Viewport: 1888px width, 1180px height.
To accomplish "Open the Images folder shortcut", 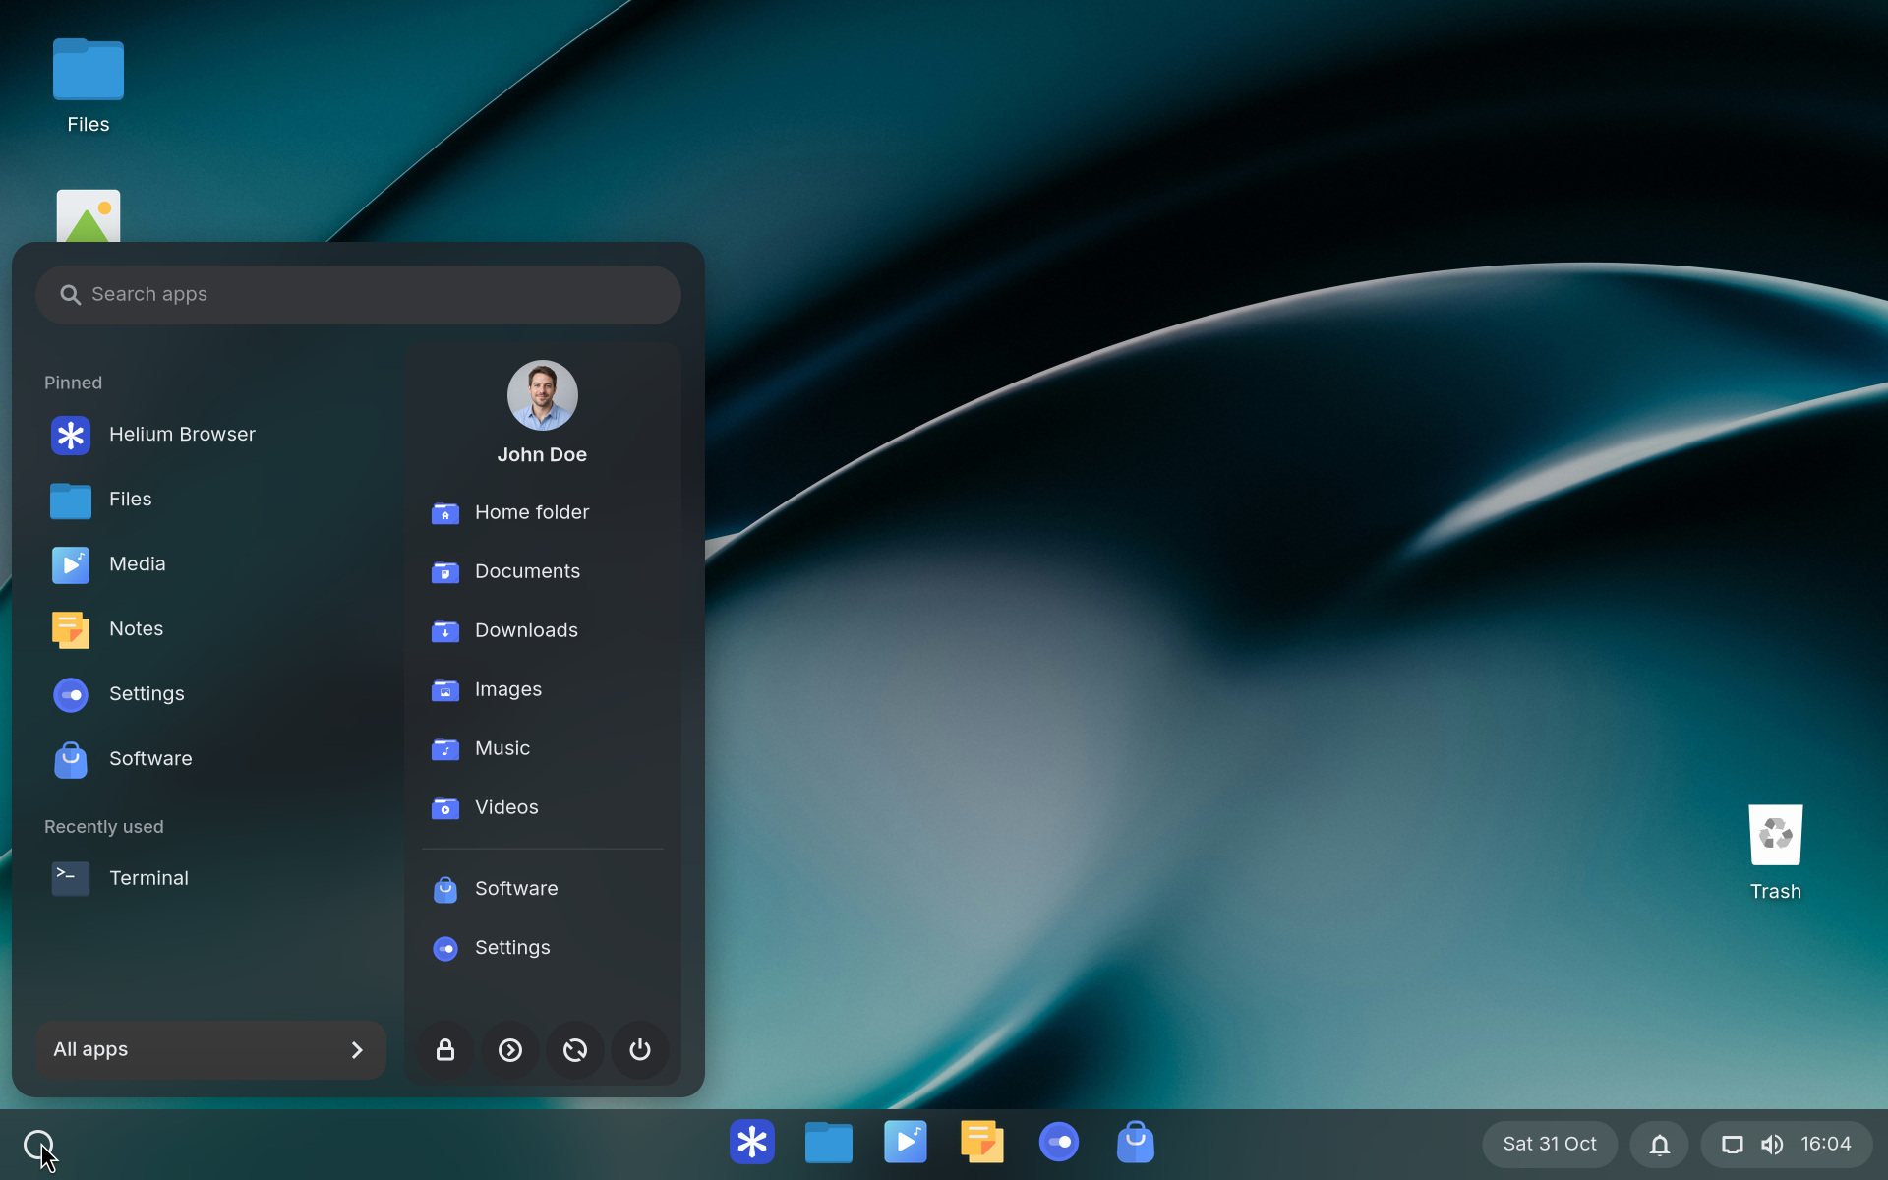I will coord(543,690).
